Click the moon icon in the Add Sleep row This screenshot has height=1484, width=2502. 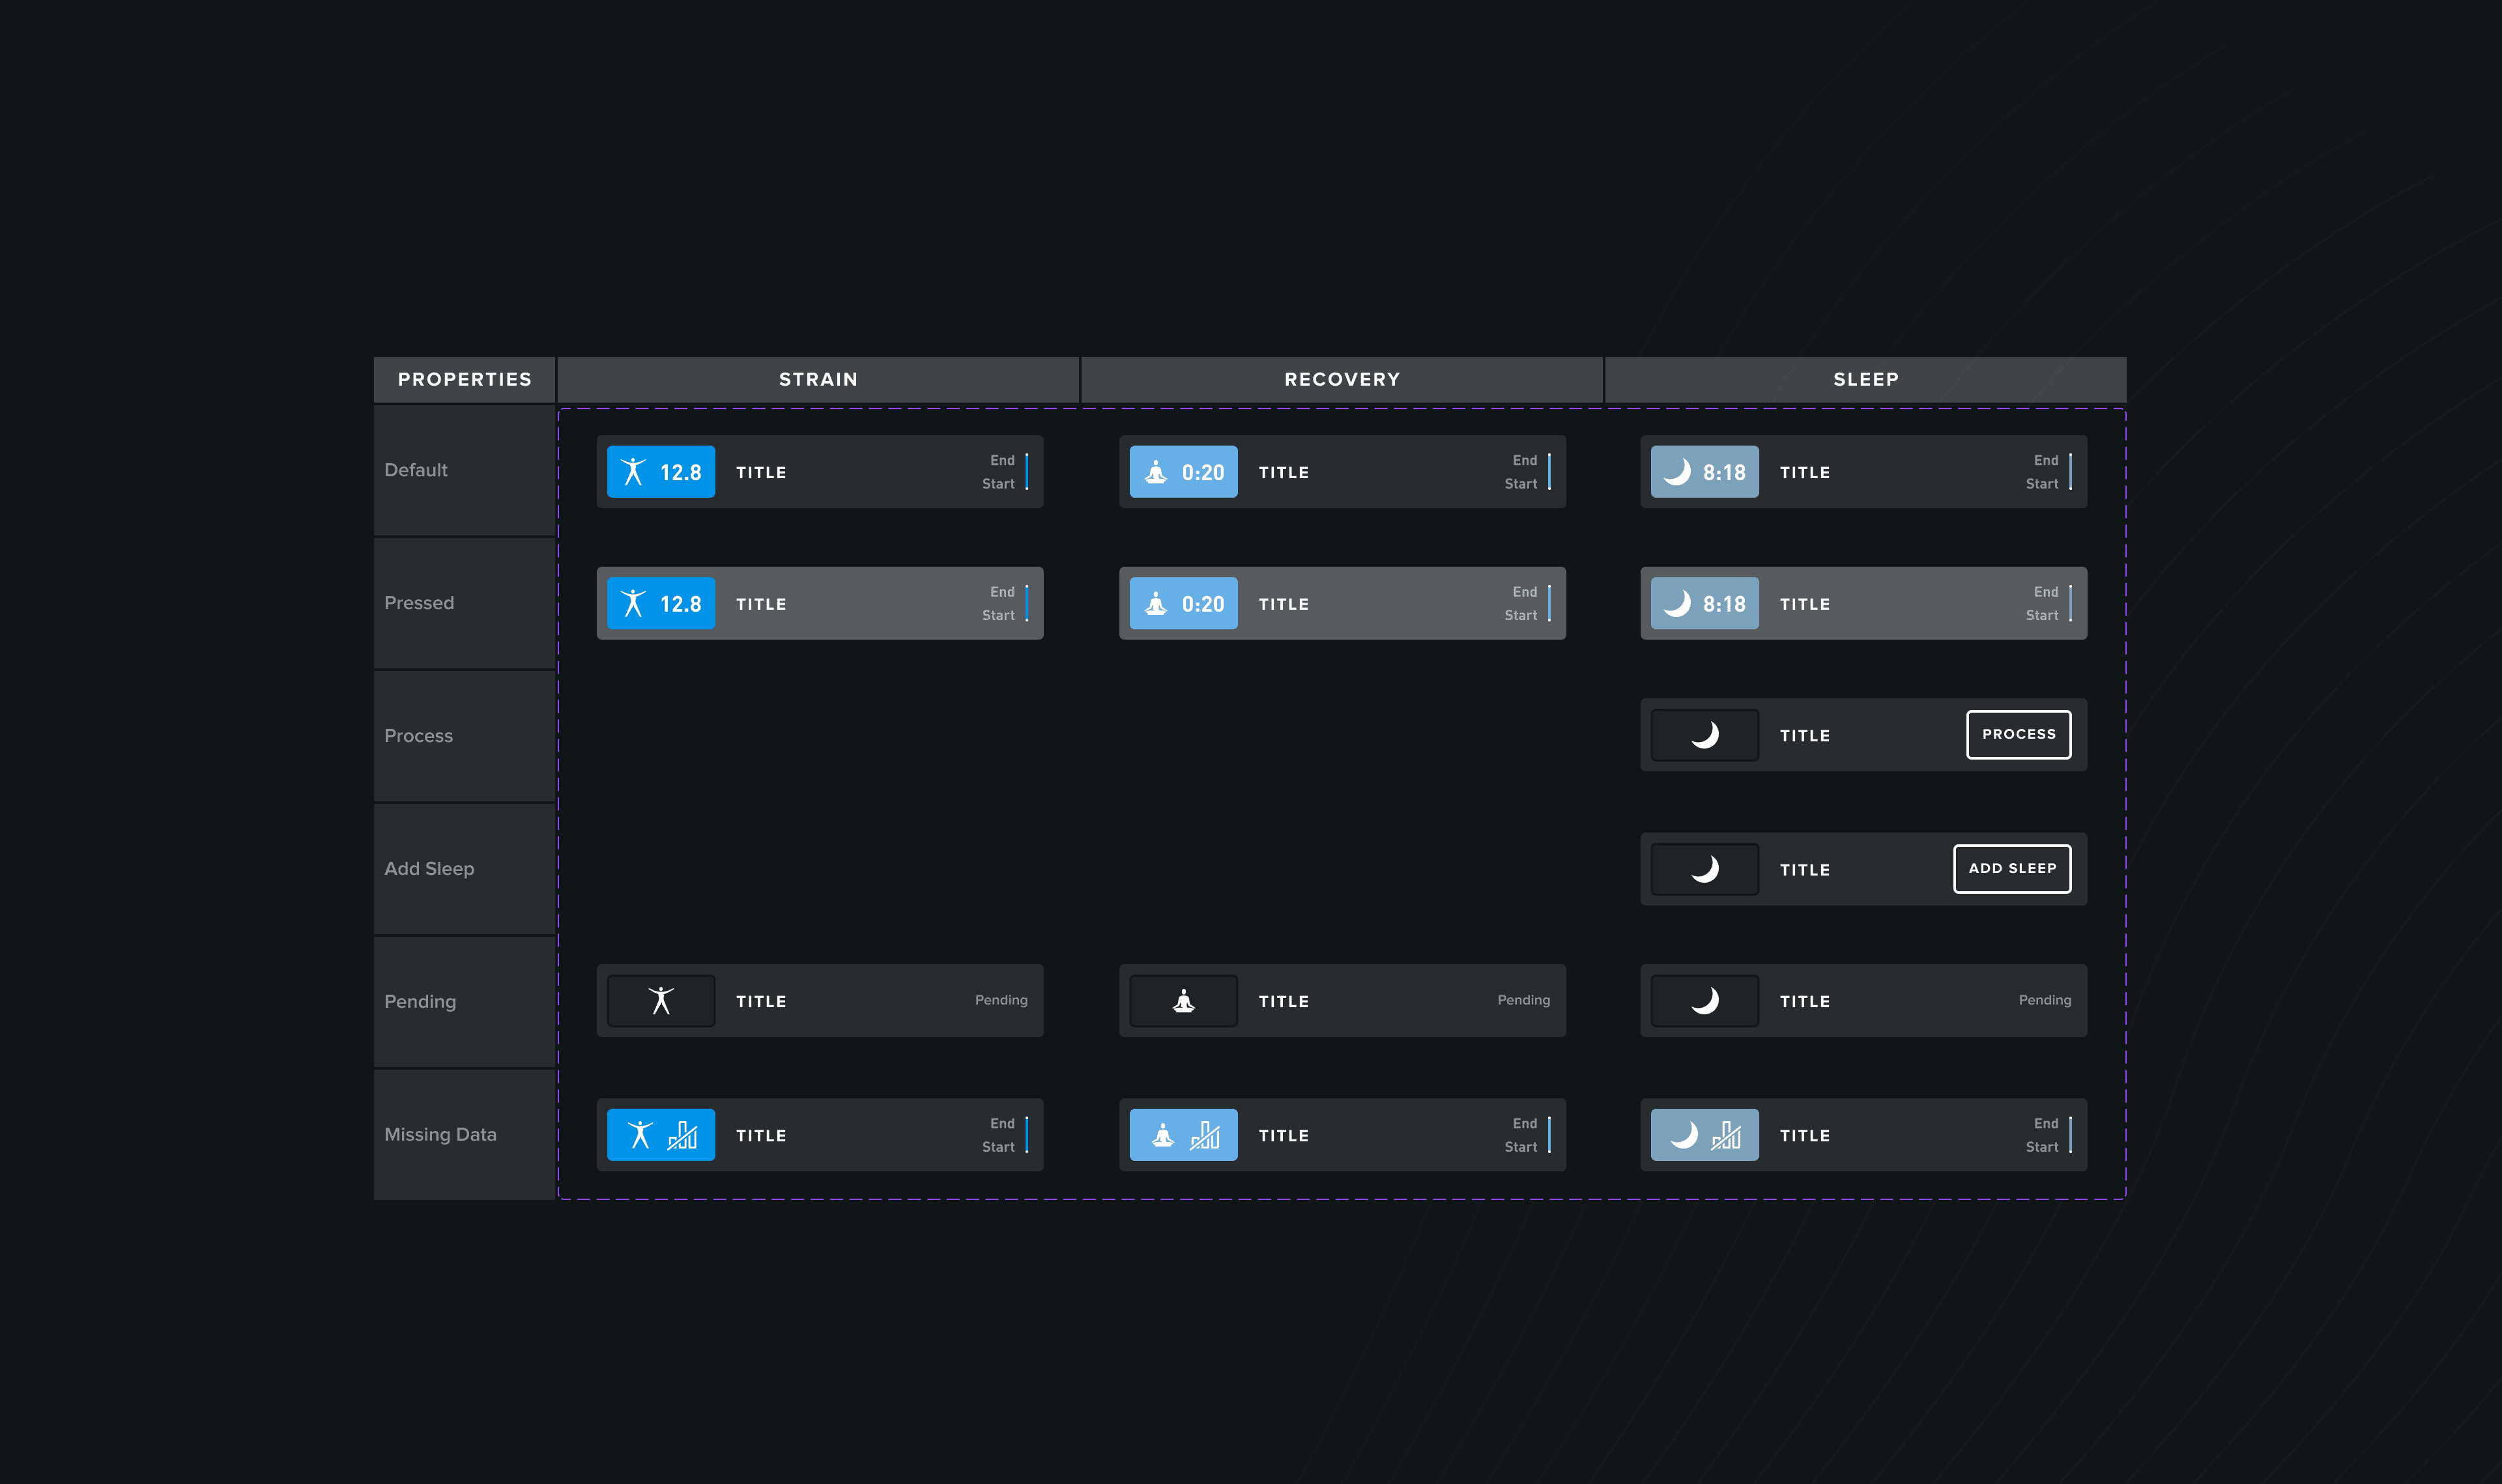point(1704,869)
